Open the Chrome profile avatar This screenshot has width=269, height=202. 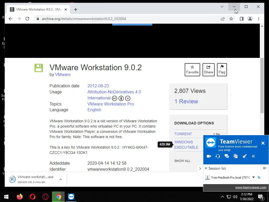(x=250, y=19)
